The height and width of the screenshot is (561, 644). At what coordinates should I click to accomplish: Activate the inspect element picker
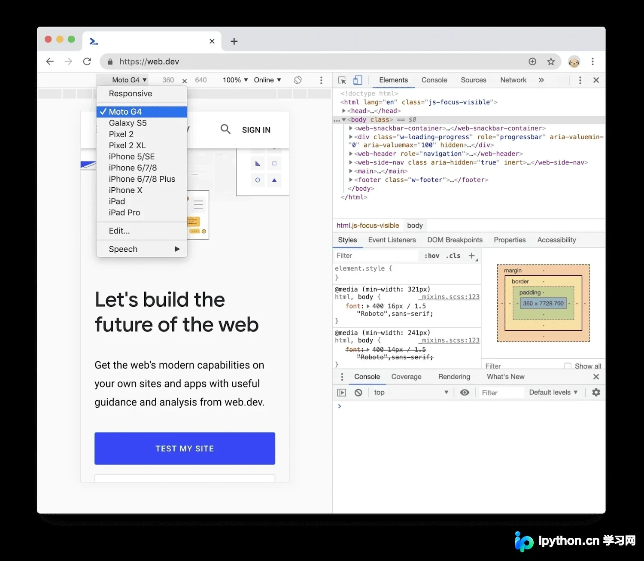342,80
